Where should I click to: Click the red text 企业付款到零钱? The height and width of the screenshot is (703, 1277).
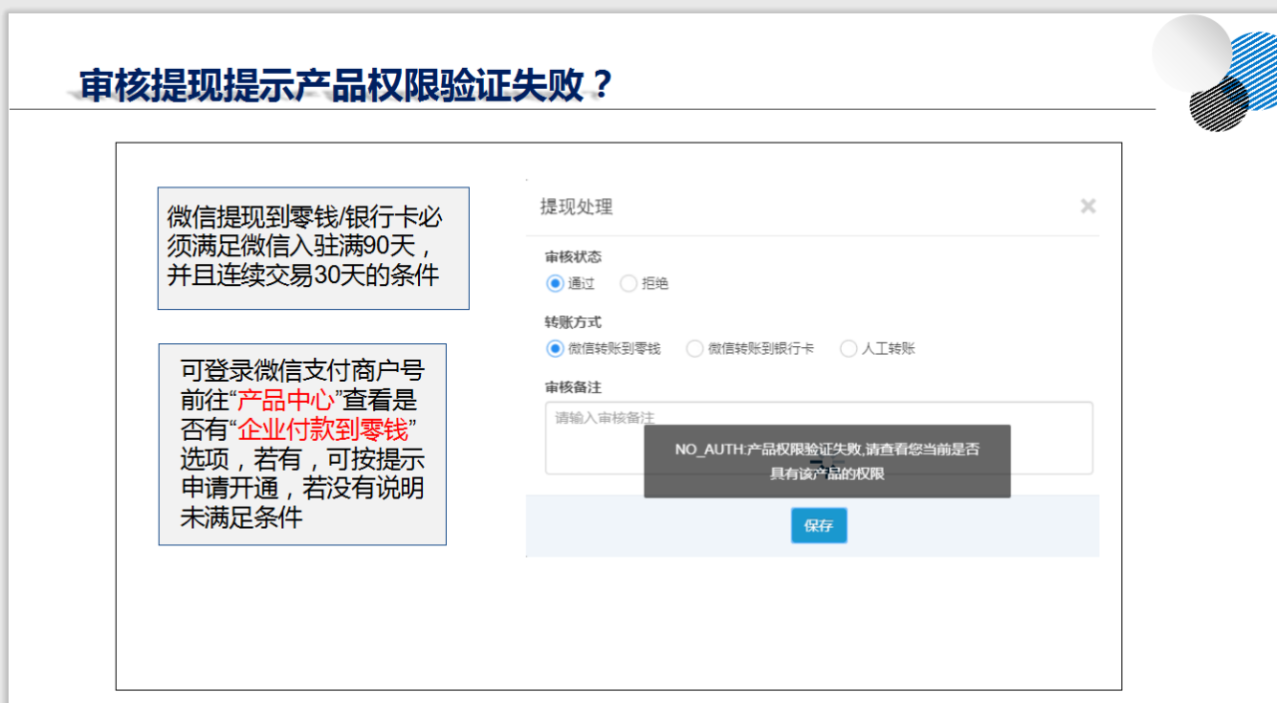click(322, 431)
